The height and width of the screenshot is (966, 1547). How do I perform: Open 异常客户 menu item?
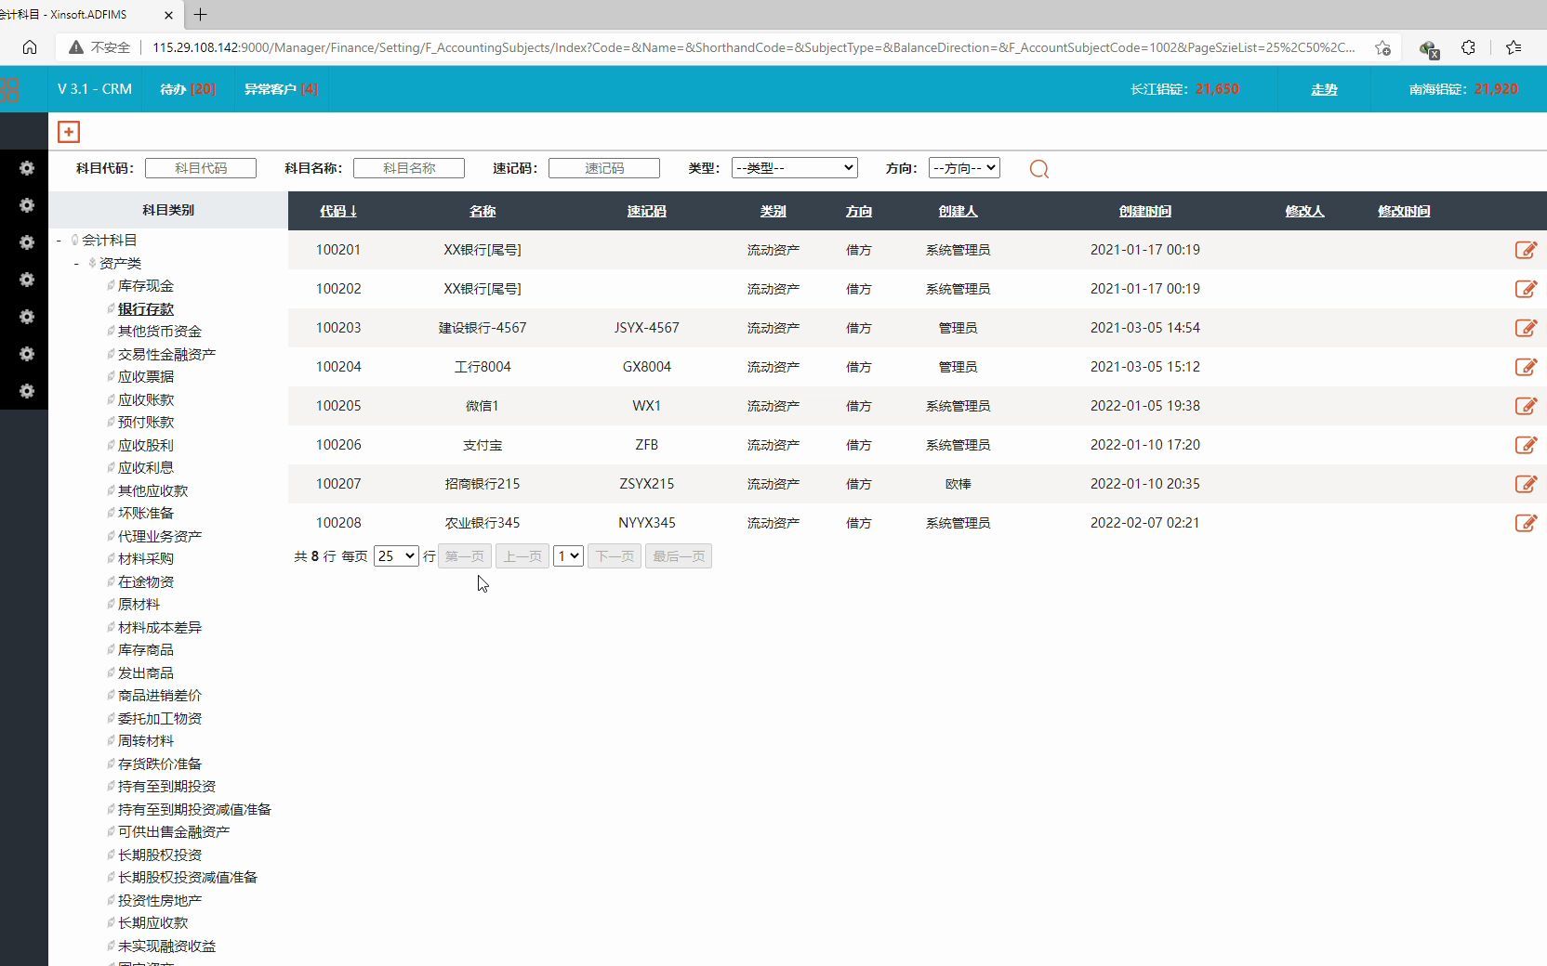pos(282,89)
